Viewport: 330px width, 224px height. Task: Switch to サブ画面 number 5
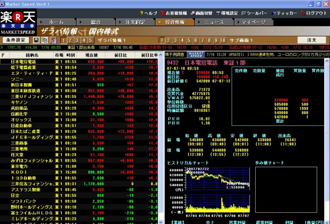point(189,40)
